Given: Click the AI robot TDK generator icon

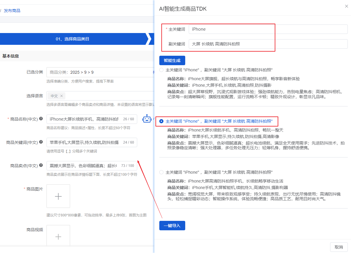Looking at the screenshot, I should click(147, 119).
